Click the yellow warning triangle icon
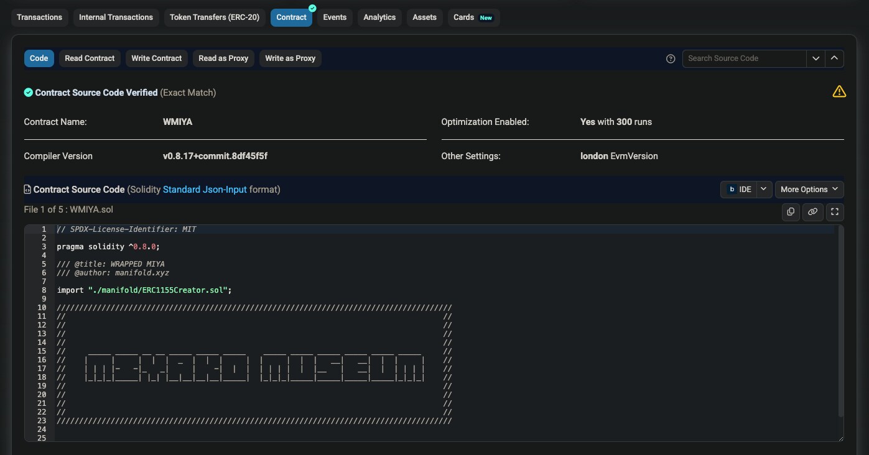This screenshot has width=869, height=455. point(839,92)
